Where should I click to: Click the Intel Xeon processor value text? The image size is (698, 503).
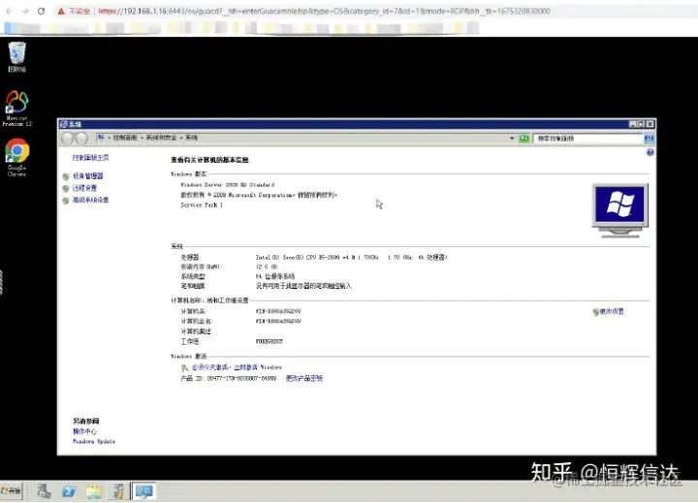point(351,257)
